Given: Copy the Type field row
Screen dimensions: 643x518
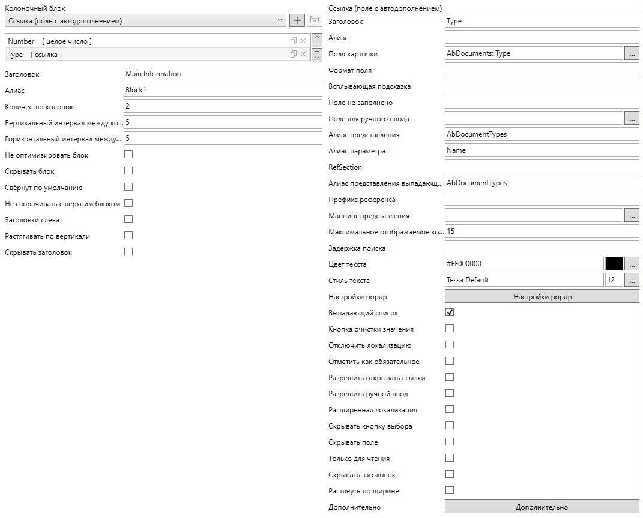Looking at the screenshot, I should (x=294, y=55).
